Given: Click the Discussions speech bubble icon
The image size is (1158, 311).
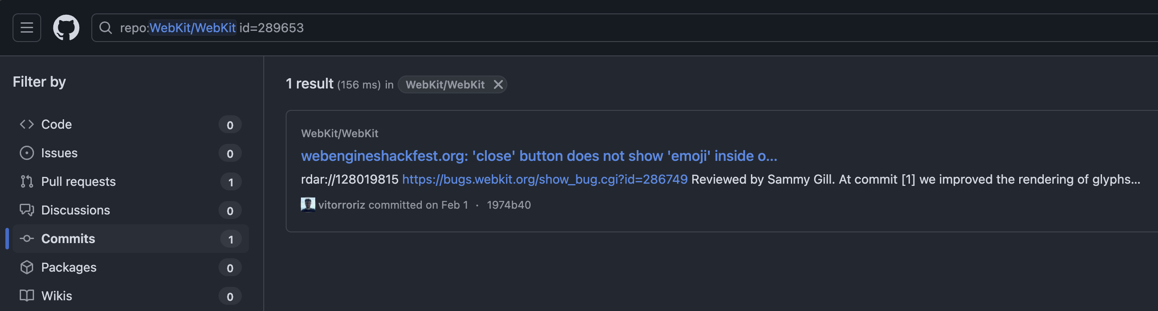Looking at the screenshot, I should point(27,210).
